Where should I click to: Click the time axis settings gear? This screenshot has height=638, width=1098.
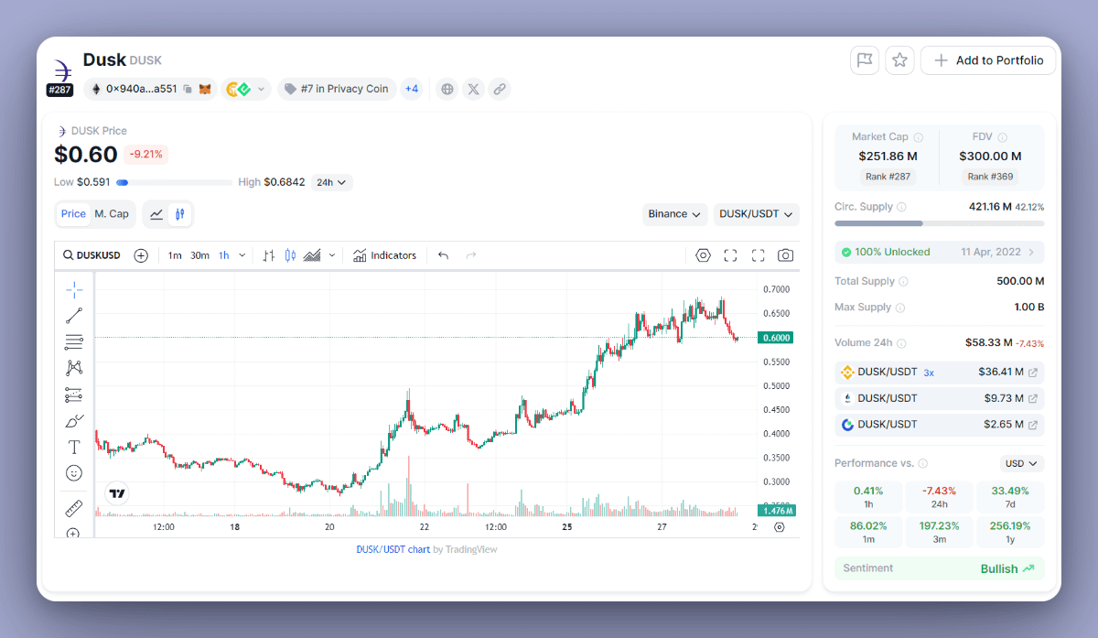[x=779, y=526]
